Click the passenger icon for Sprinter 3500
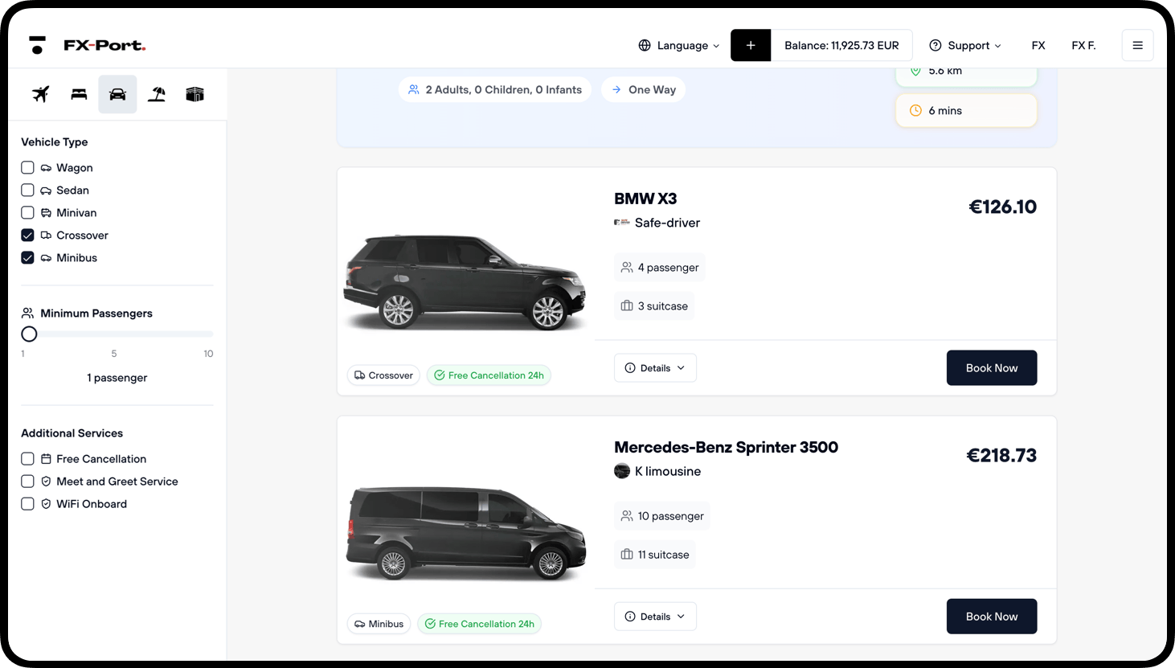1175x668 pixels. tap(627, 515)
